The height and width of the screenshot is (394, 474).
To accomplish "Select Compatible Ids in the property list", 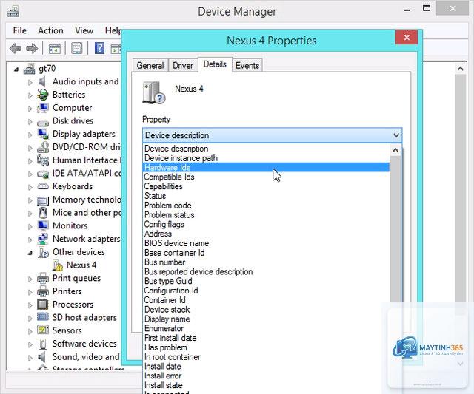I will point(266,177).
